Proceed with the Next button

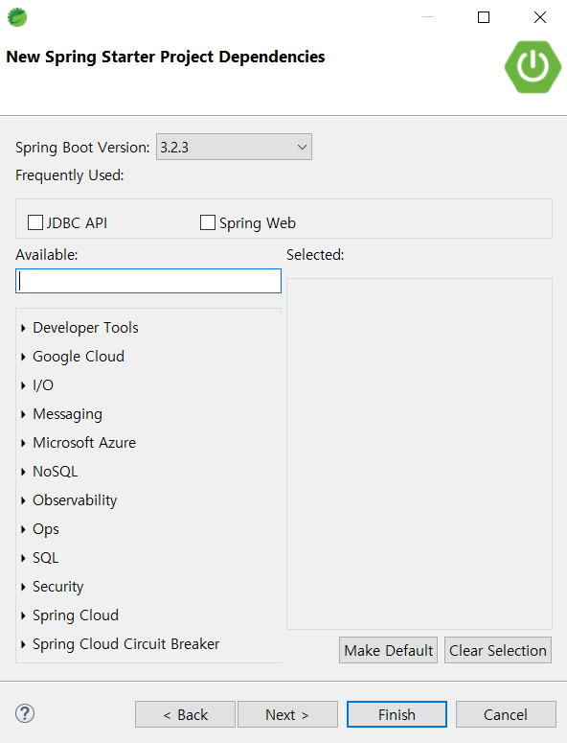[x=287, y=714]
